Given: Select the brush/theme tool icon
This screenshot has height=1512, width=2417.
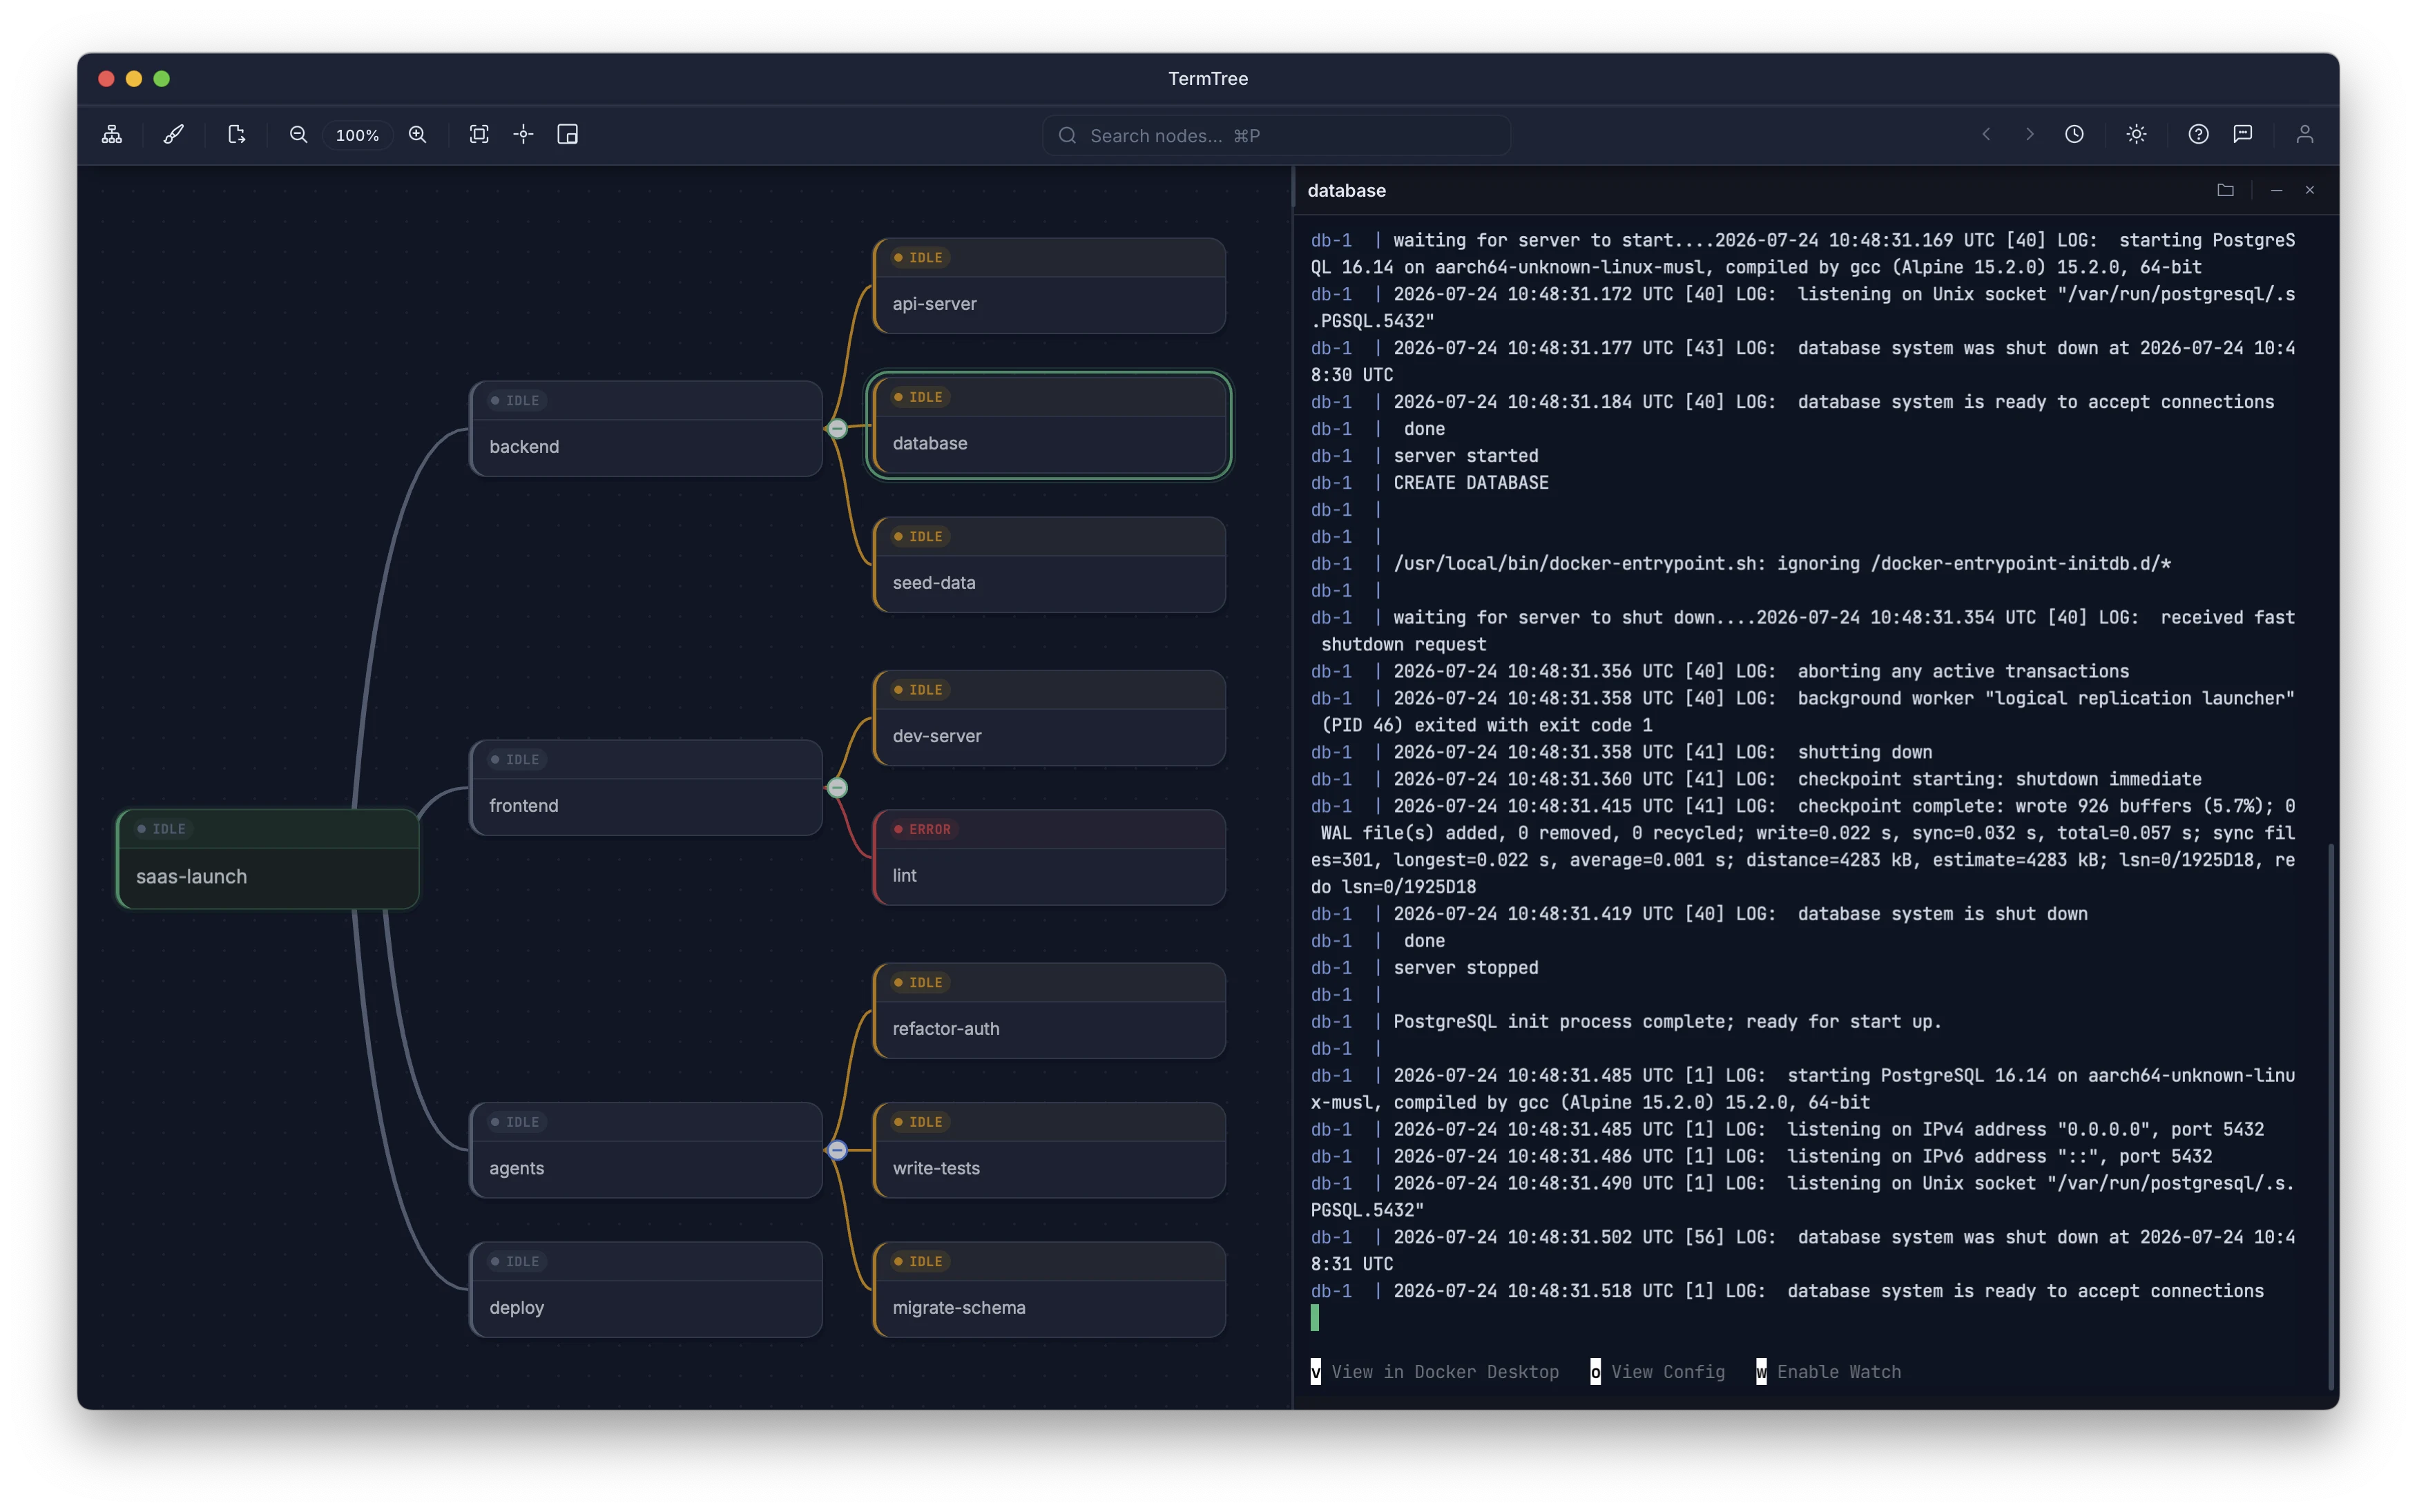Looking at the screenshot, I should 173,135.
